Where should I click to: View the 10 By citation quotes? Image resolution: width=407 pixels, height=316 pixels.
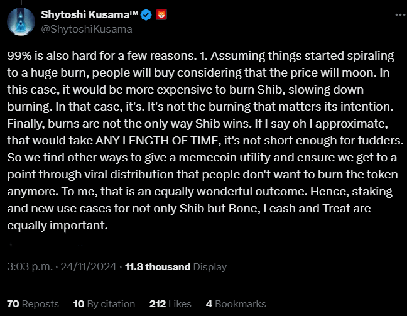point(104,304)
